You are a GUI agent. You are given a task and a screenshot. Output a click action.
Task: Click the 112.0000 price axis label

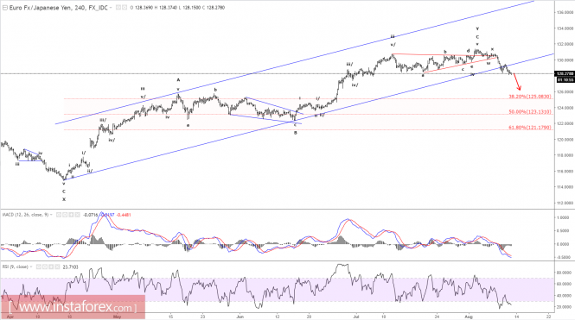565,203
